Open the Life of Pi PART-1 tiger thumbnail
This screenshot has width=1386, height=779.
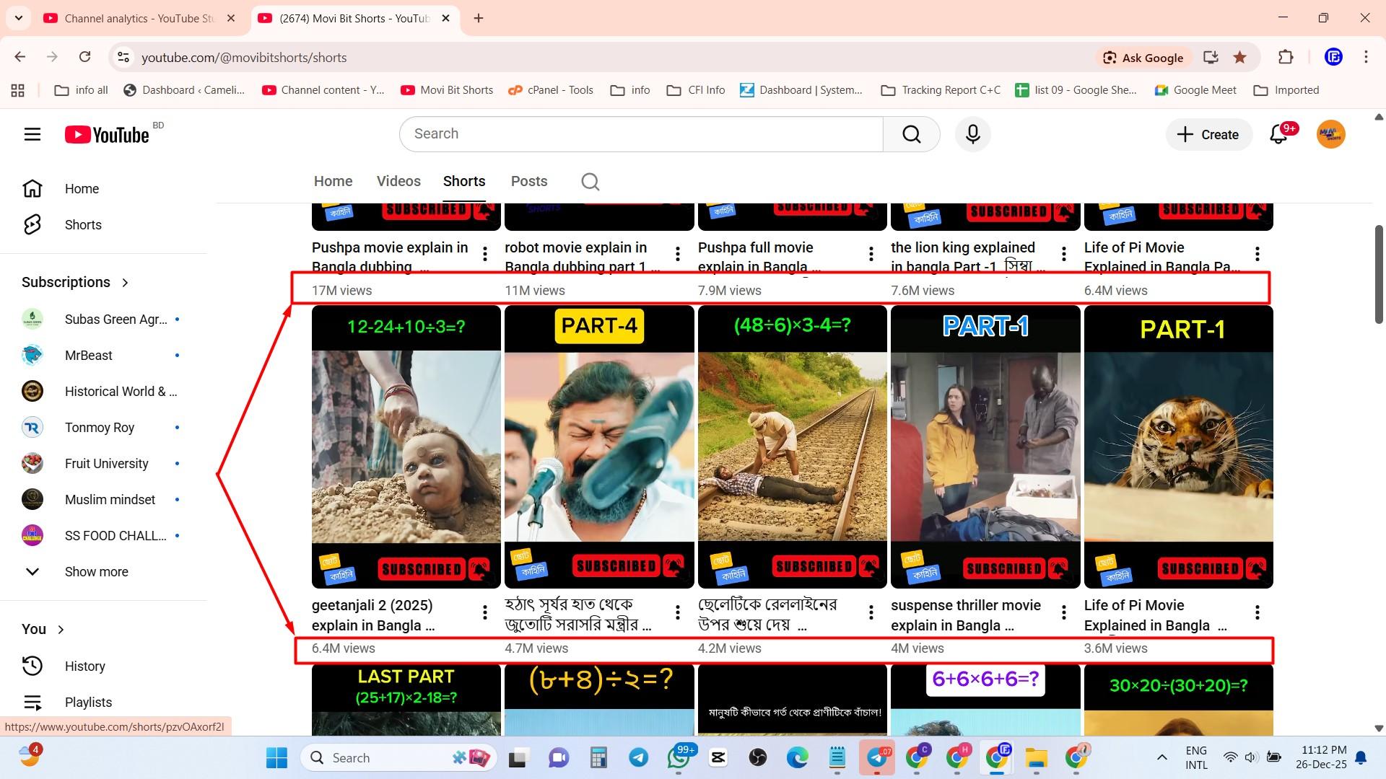(x=1178, y=447)
